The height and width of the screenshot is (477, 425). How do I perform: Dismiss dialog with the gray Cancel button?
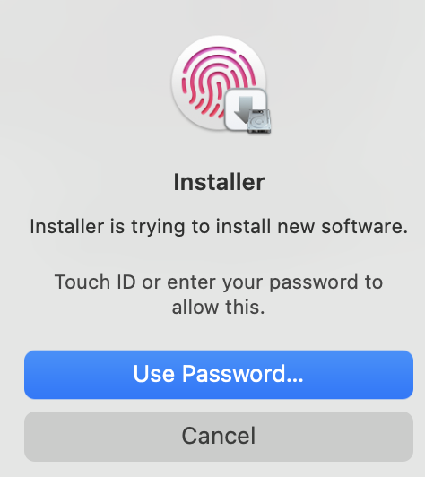(219, 437)
